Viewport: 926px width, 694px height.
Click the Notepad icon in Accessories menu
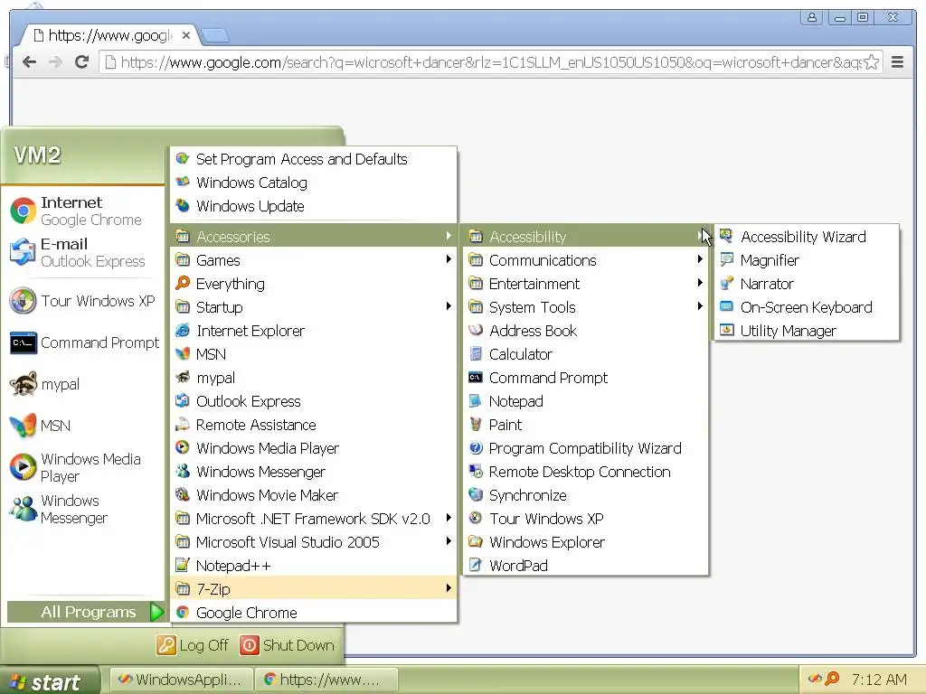(x=476, y=400)
